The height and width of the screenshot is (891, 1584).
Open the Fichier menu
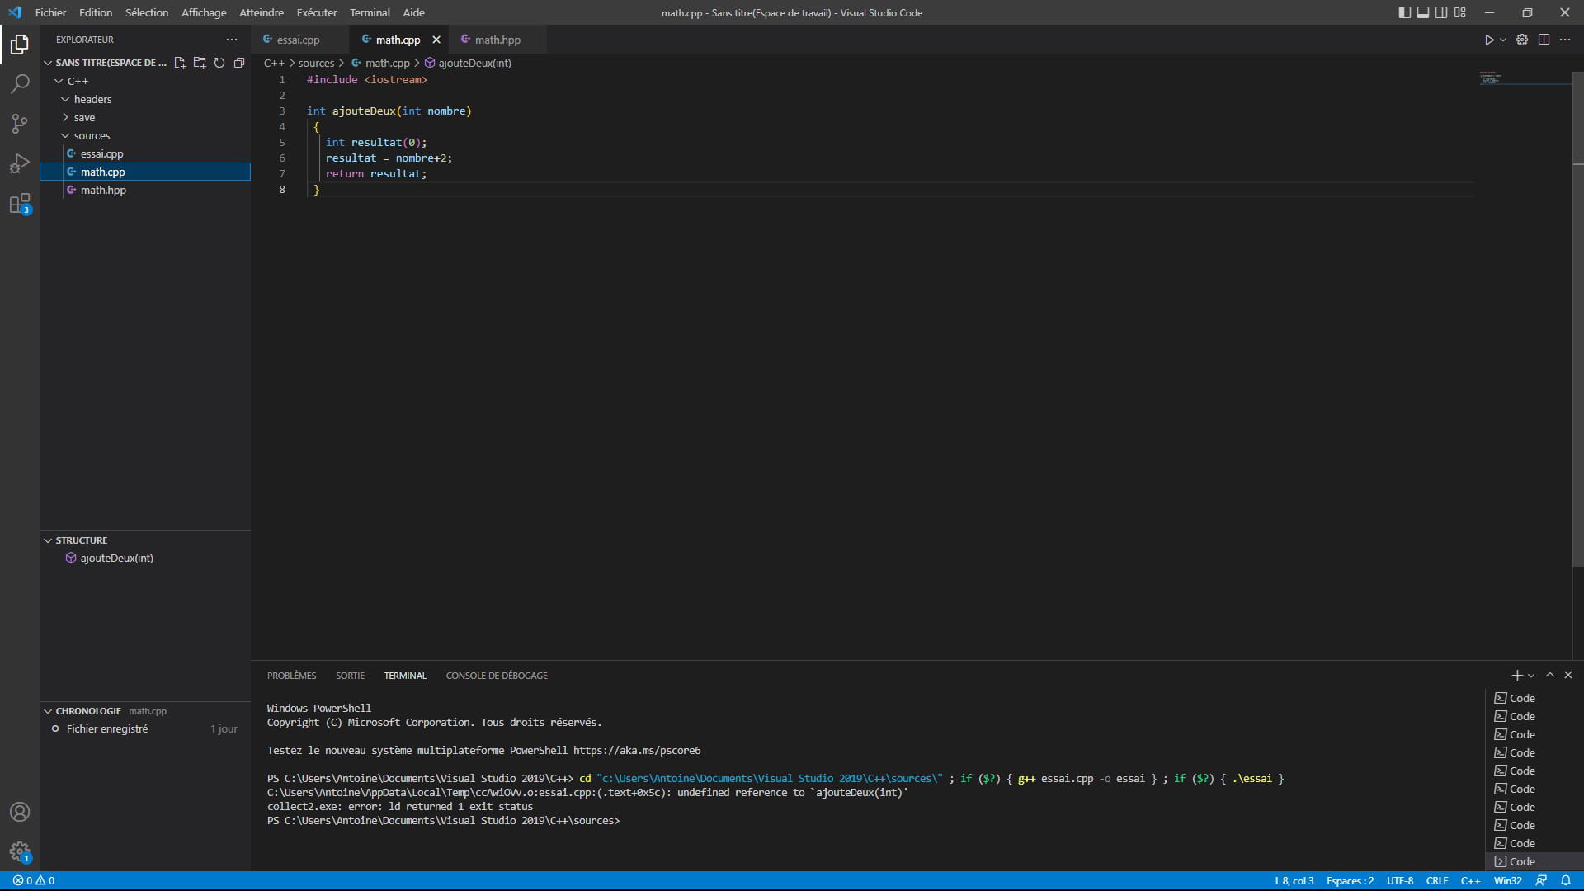coord(50,12)
